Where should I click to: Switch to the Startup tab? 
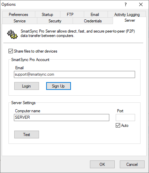coord(48,14)
